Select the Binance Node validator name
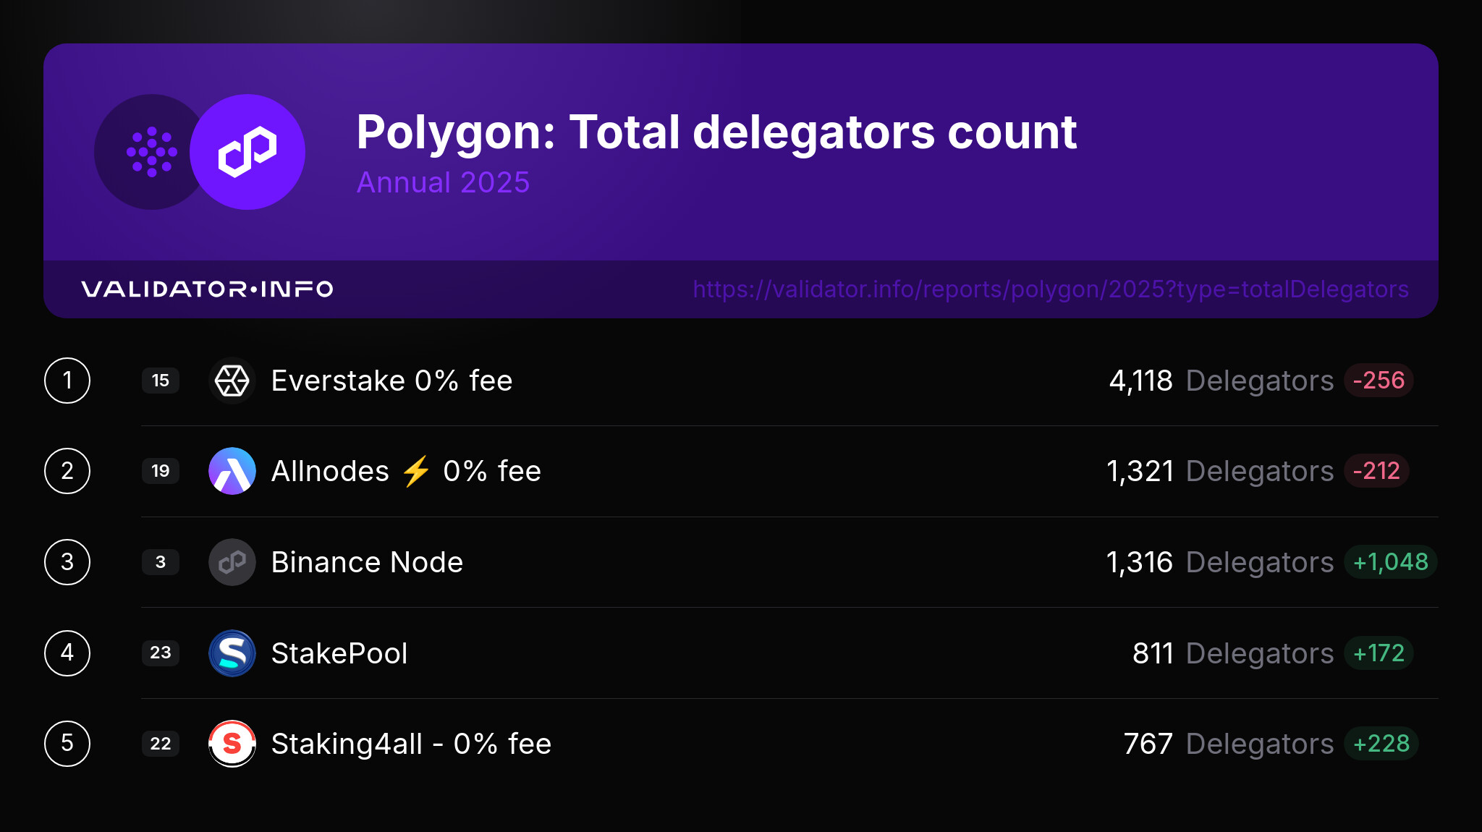 367,562
